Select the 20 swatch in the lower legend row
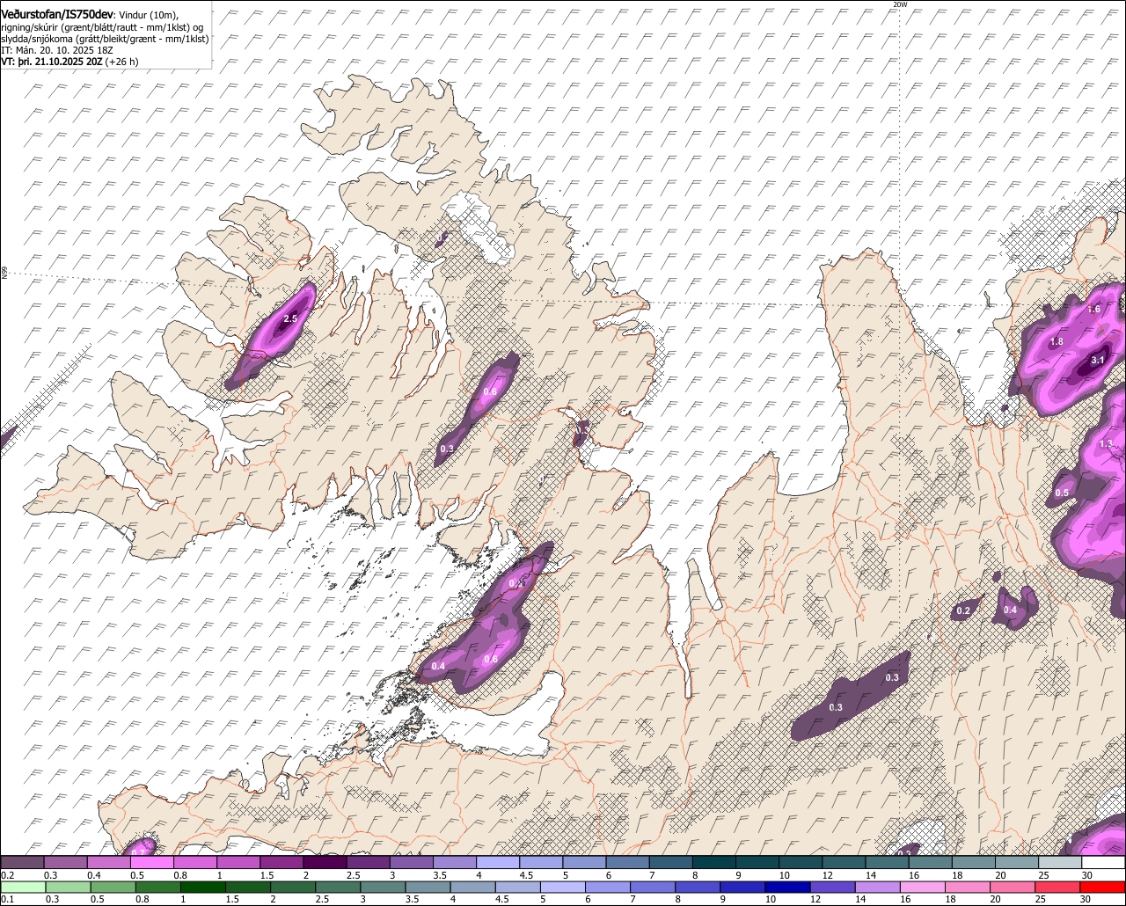 1013,888
